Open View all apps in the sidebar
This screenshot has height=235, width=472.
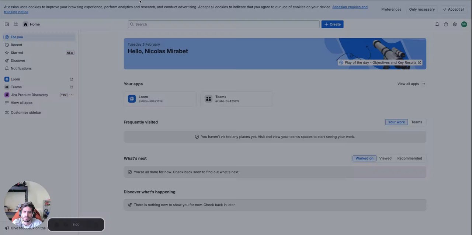click(x=39, y=103)
